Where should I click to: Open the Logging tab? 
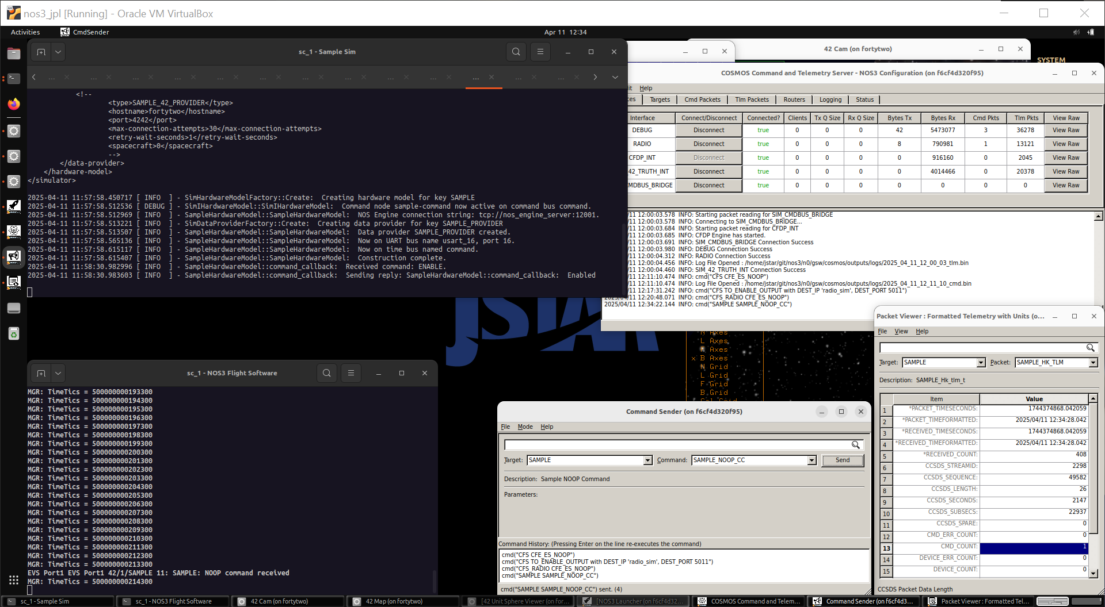click(830, 99)
